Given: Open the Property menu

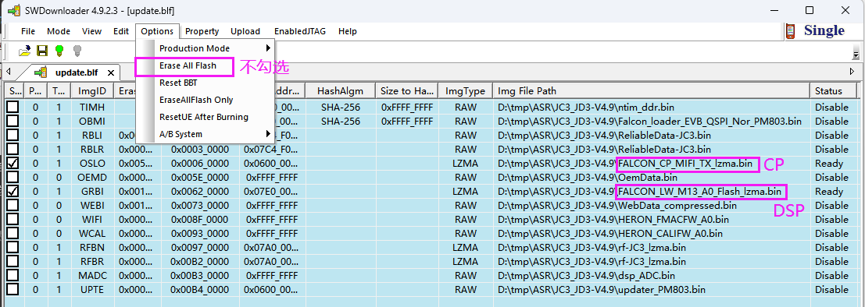Looking at the screenshot, I should click(202, 31).
